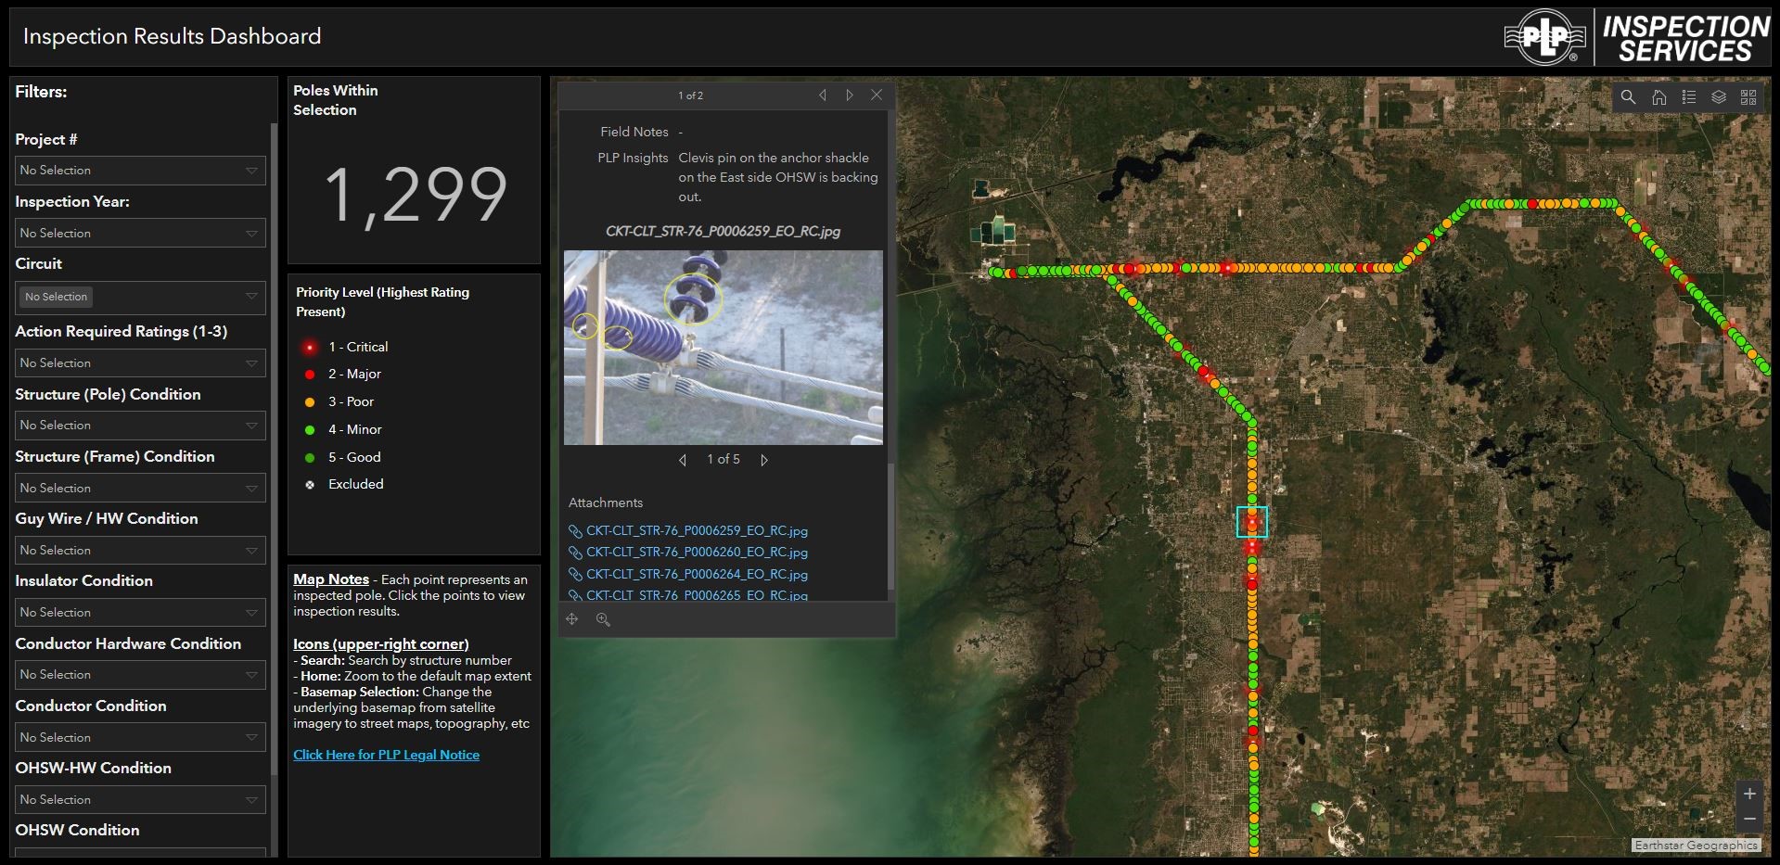This screenshot has width=1780, height=865.
Task: Zoom out on the map with minus button
Action: click(1748, 819)
